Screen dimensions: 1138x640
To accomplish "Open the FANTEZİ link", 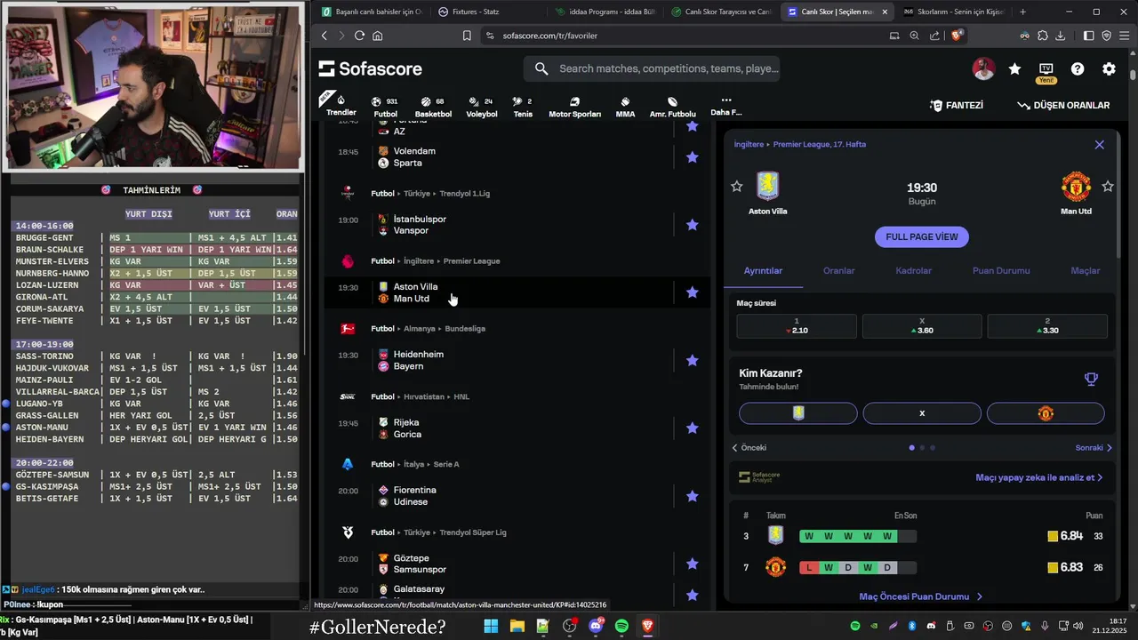I will pos(957,105).
